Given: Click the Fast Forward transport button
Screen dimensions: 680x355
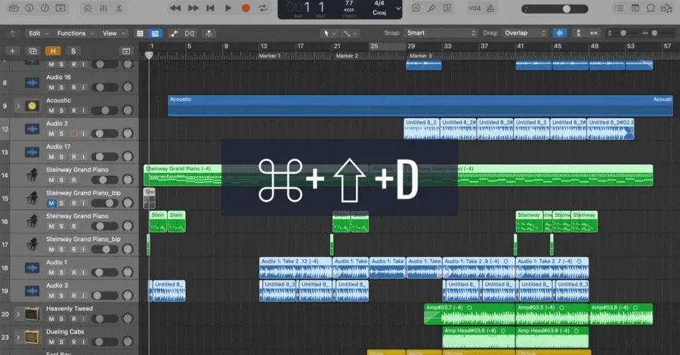Looking at the screenshot, I should tap(193, 8).
